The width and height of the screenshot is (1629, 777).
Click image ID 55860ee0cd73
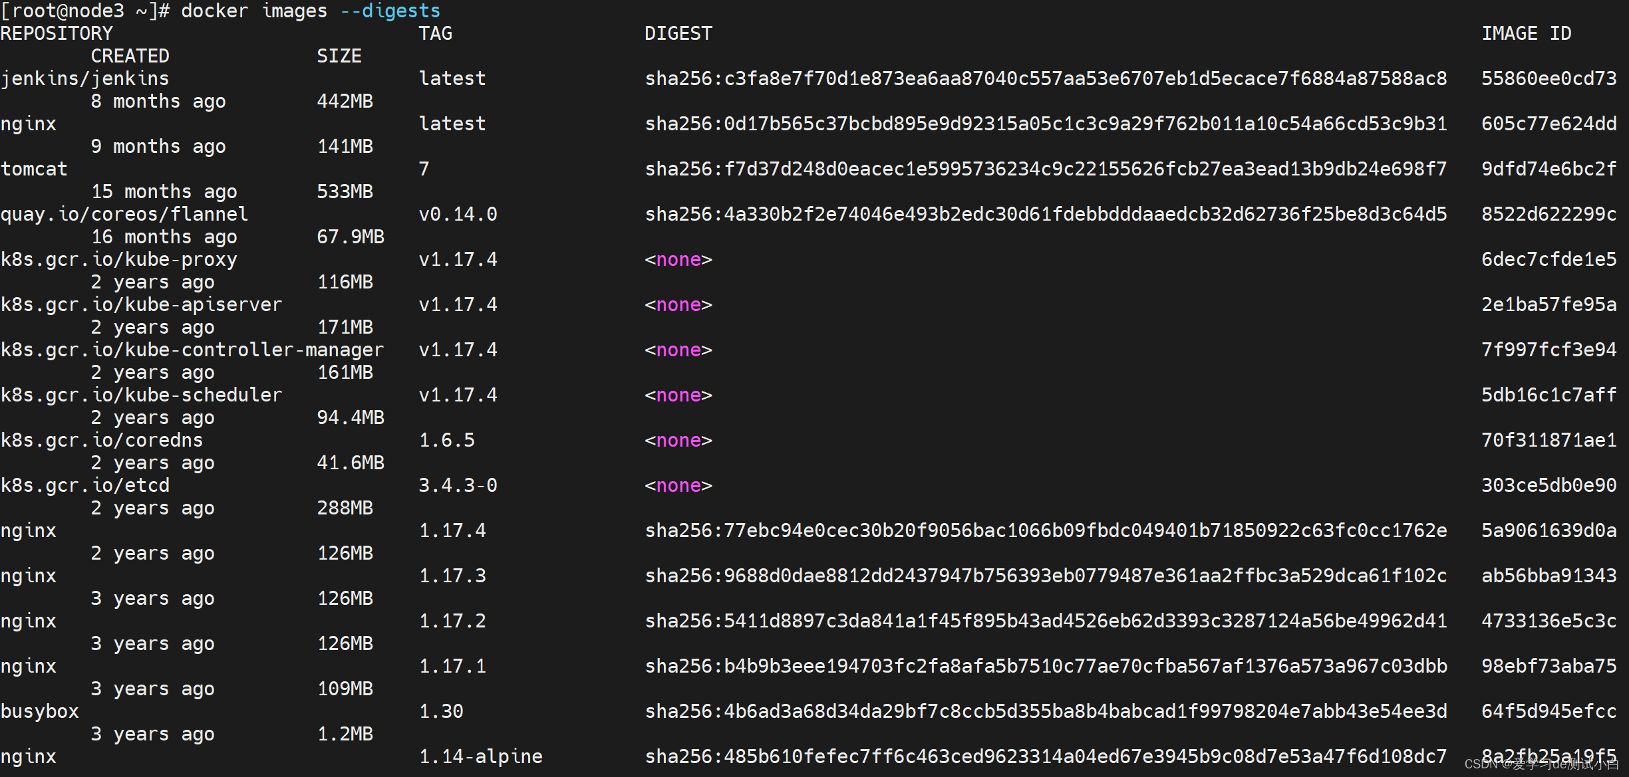click(x=1549, y=79)
